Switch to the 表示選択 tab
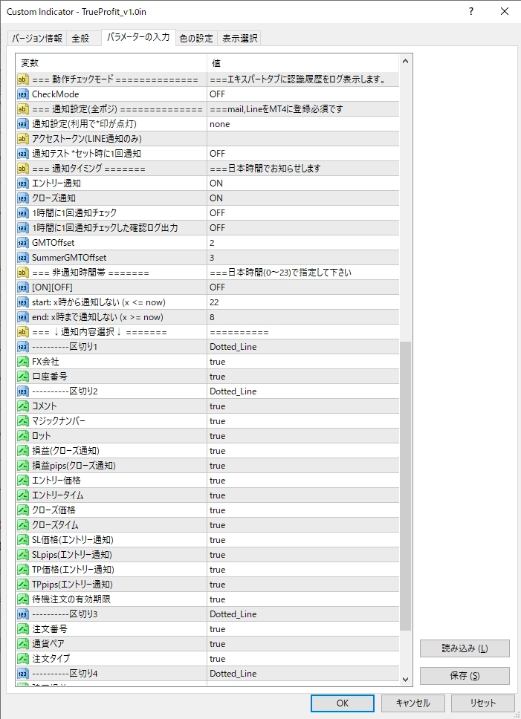 (240, 39)
